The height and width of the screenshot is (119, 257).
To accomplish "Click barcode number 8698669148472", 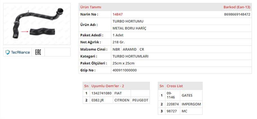I will pos(237,14).
